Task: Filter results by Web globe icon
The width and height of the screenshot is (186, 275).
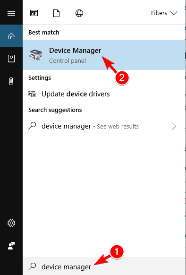Action: pyautogui.click(x=79, y=13)
